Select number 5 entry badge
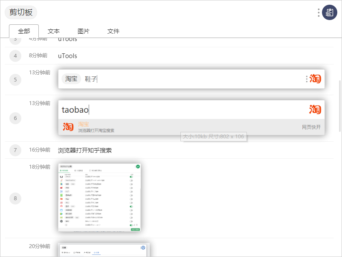This screenshot has height=257, width=342. pos(15,80)
